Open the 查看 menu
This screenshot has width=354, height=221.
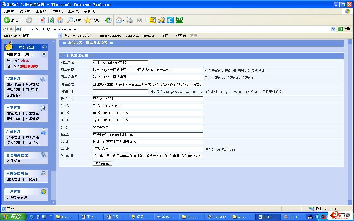click(x=41, y=11)
